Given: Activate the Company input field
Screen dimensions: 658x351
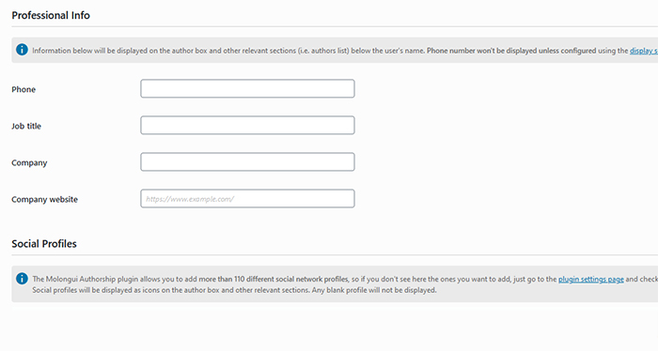Looking at the screenshot, I should (247, 162).
